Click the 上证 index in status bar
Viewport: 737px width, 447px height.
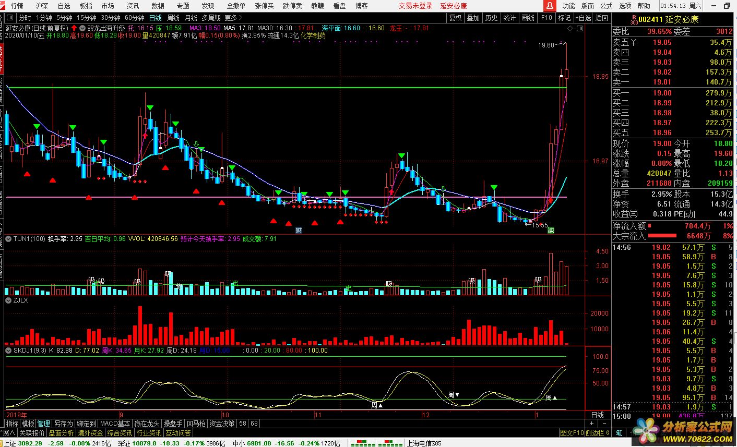pyautogui.click(x=9, y=443)
